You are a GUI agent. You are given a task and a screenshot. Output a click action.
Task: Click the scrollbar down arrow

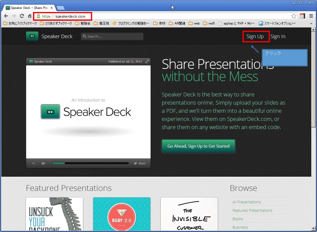[x=313, y=228]
